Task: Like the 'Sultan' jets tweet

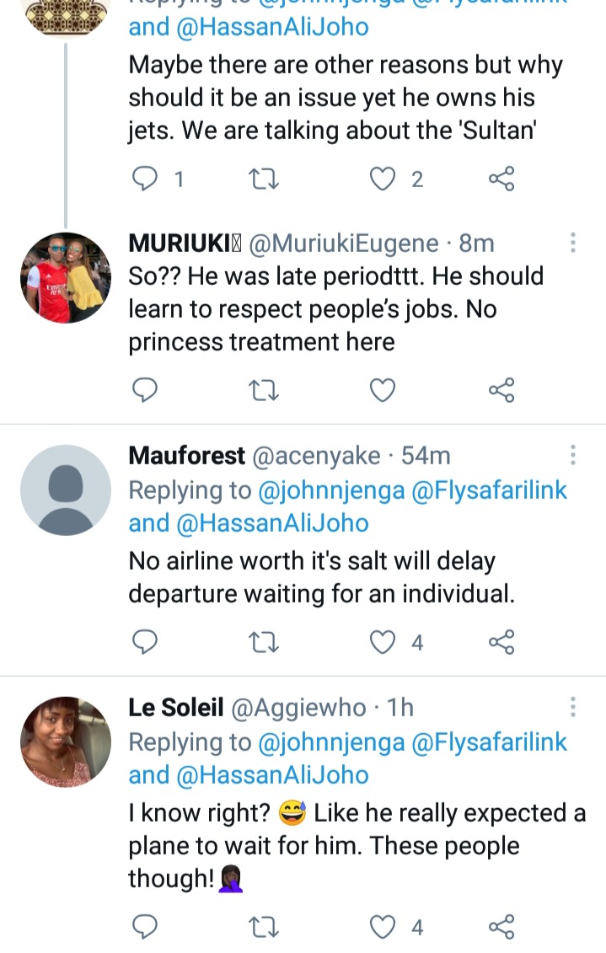Action: 383,179
